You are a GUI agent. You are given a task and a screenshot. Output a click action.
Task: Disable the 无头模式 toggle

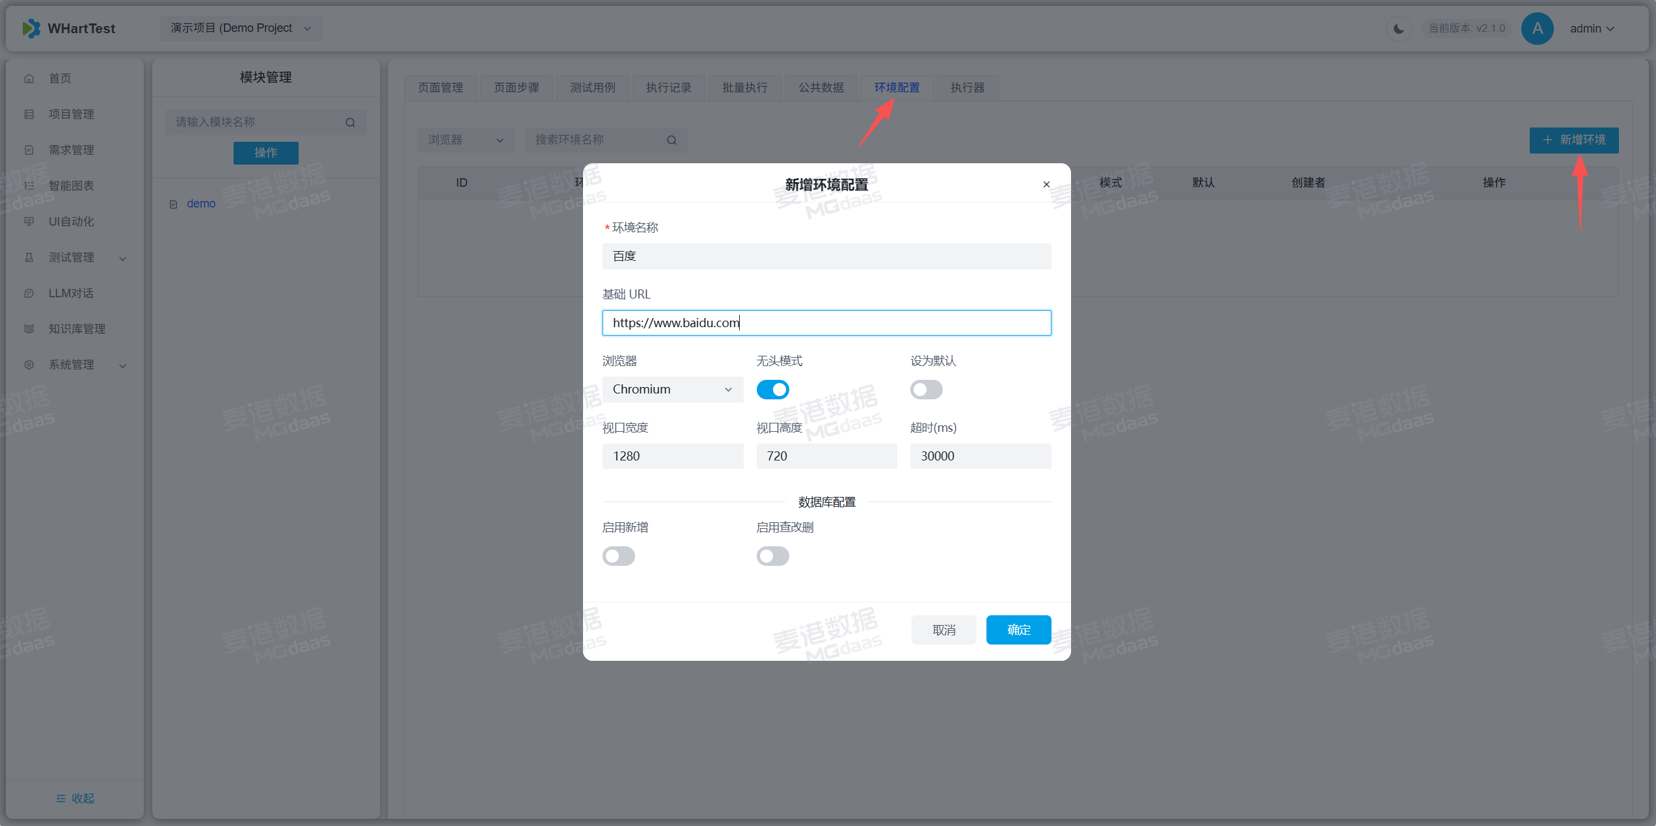[x=772, y=390]
